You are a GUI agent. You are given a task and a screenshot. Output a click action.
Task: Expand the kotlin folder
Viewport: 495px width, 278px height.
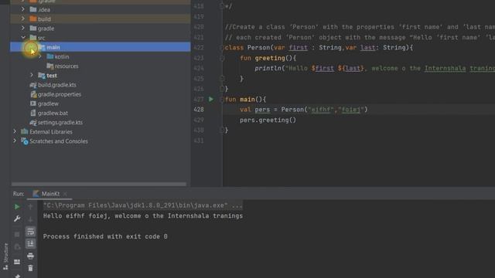40,56
